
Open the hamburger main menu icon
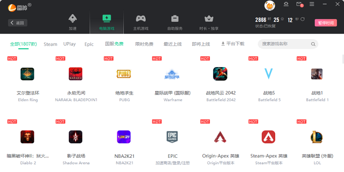pos(312,4)
